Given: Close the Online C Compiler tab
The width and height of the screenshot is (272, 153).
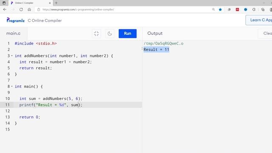Looking at the screenshot, I should [x=50, y=3].
